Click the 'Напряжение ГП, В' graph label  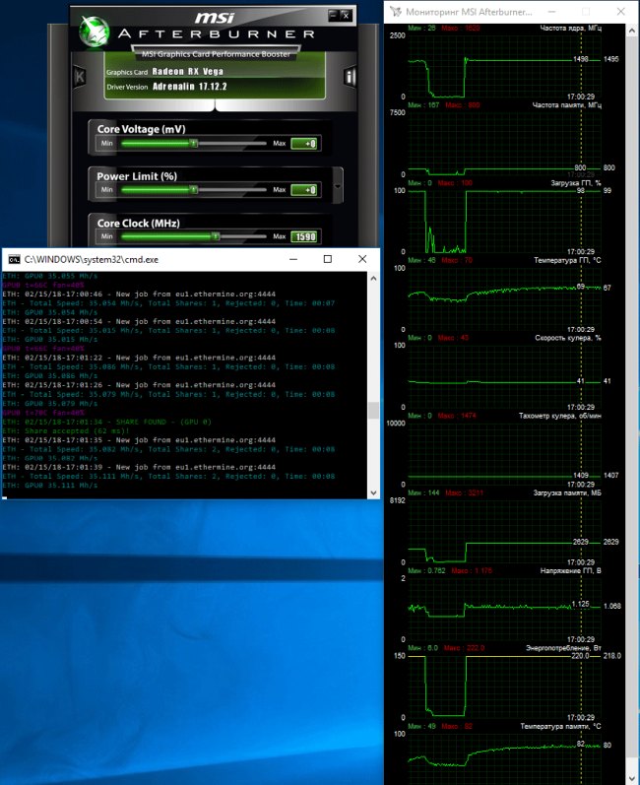[x=571, y=571]
